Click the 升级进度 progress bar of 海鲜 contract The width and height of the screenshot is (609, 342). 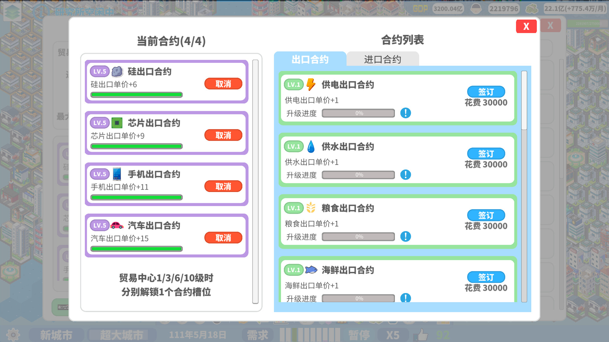coord(358,298)
